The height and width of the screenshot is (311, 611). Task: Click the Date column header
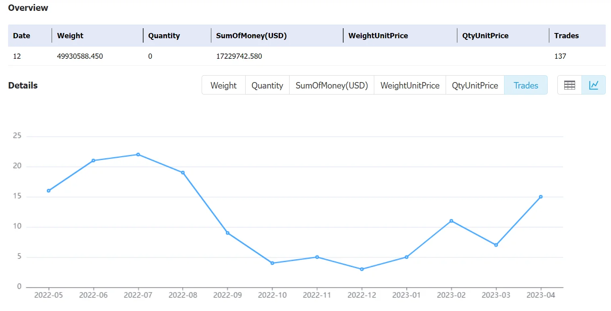[x=21, y=35]
